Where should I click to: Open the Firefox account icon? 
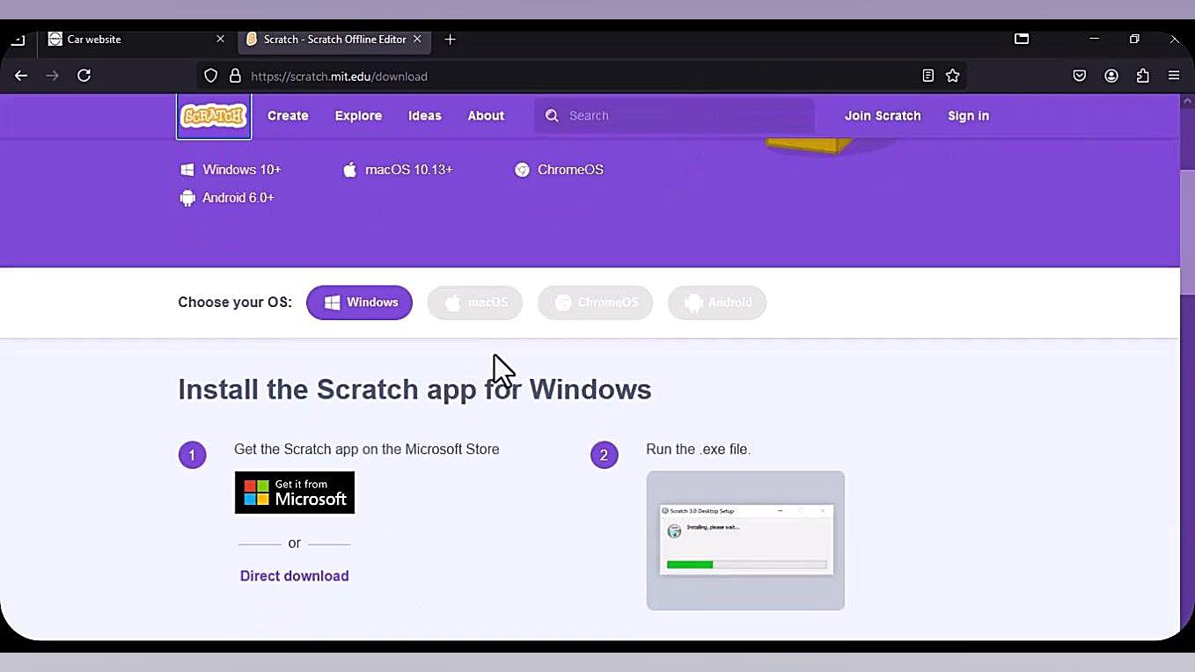pyautogui.click(x=1111, y=76)
